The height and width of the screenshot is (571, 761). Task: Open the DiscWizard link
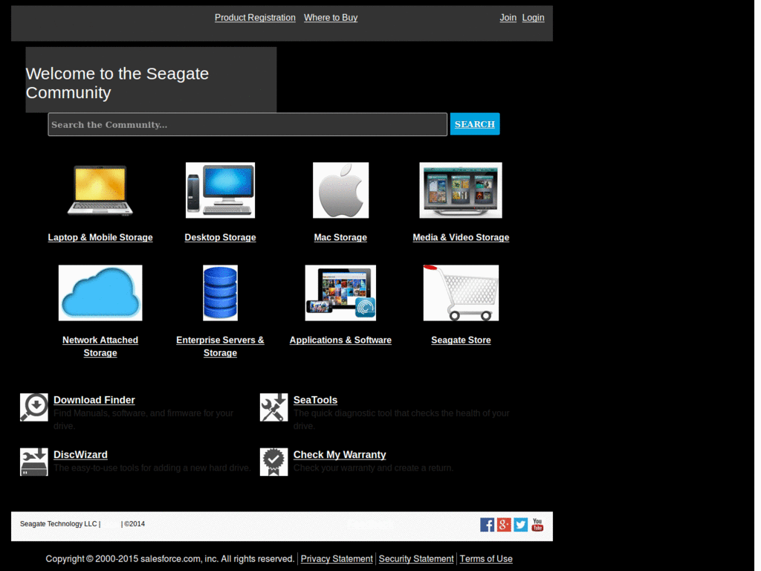(80, 455)
